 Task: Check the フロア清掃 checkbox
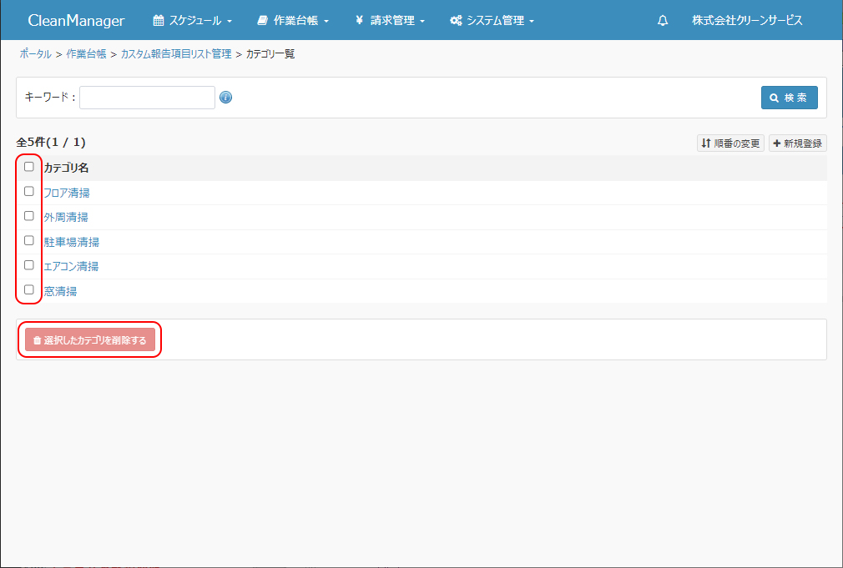(x=29, y=191)
